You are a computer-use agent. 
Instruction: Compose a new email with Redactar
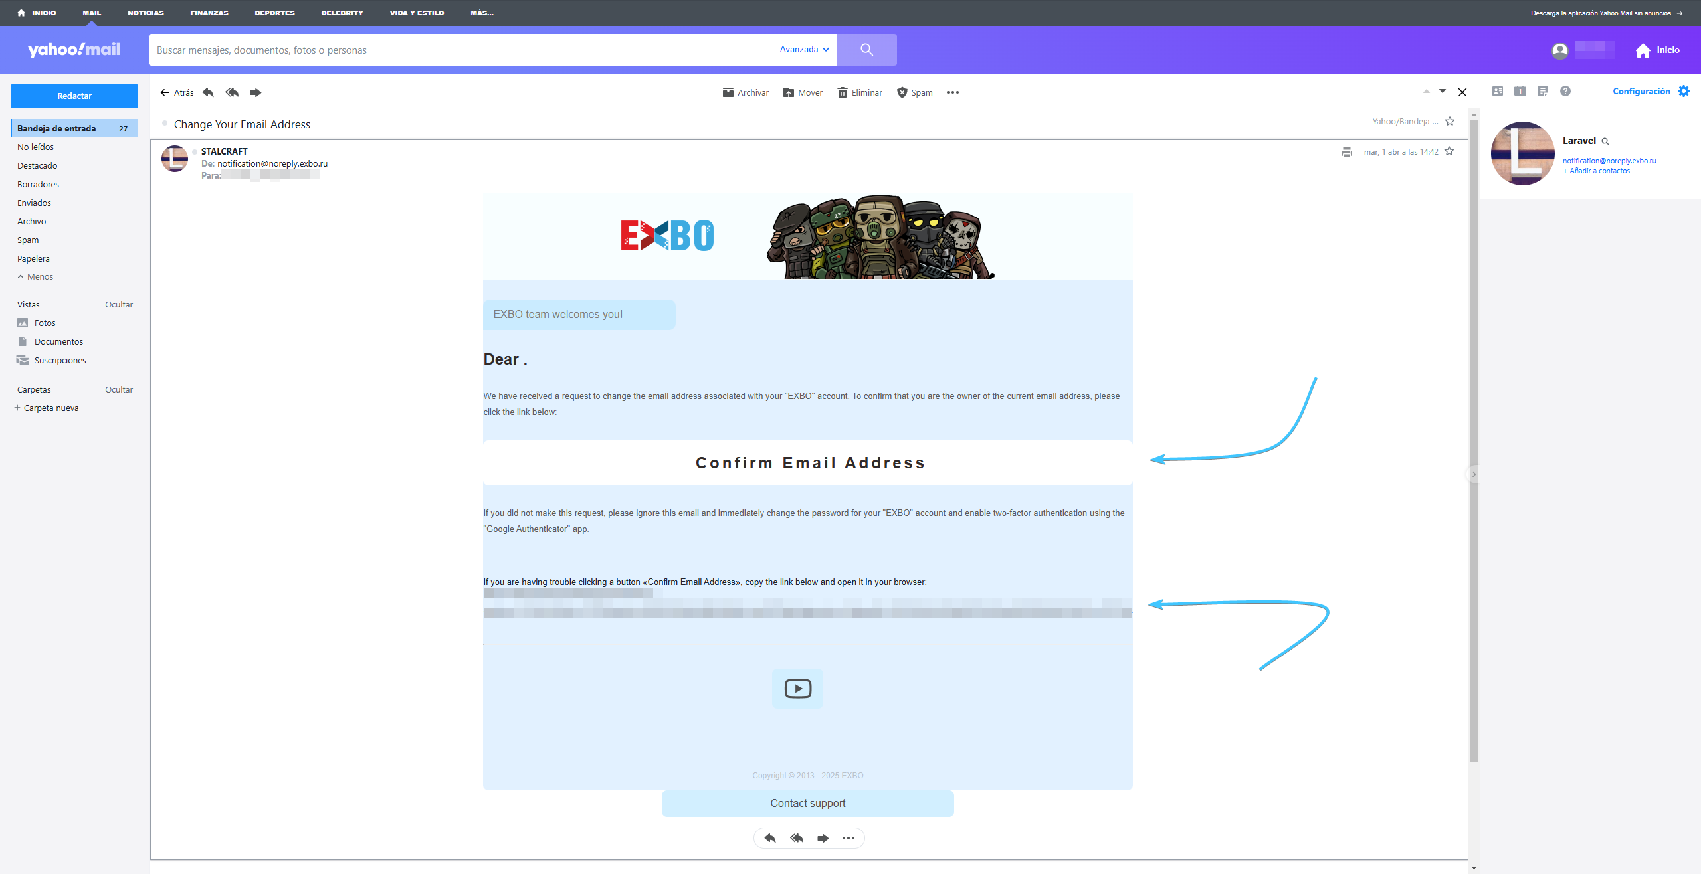tap(74, 96)
